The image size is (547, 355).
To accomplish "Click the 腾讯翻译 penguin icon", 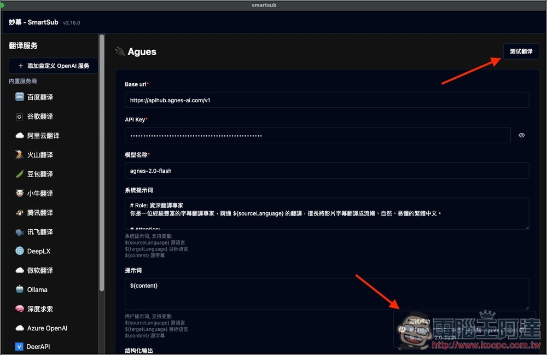I will [20, 212].
